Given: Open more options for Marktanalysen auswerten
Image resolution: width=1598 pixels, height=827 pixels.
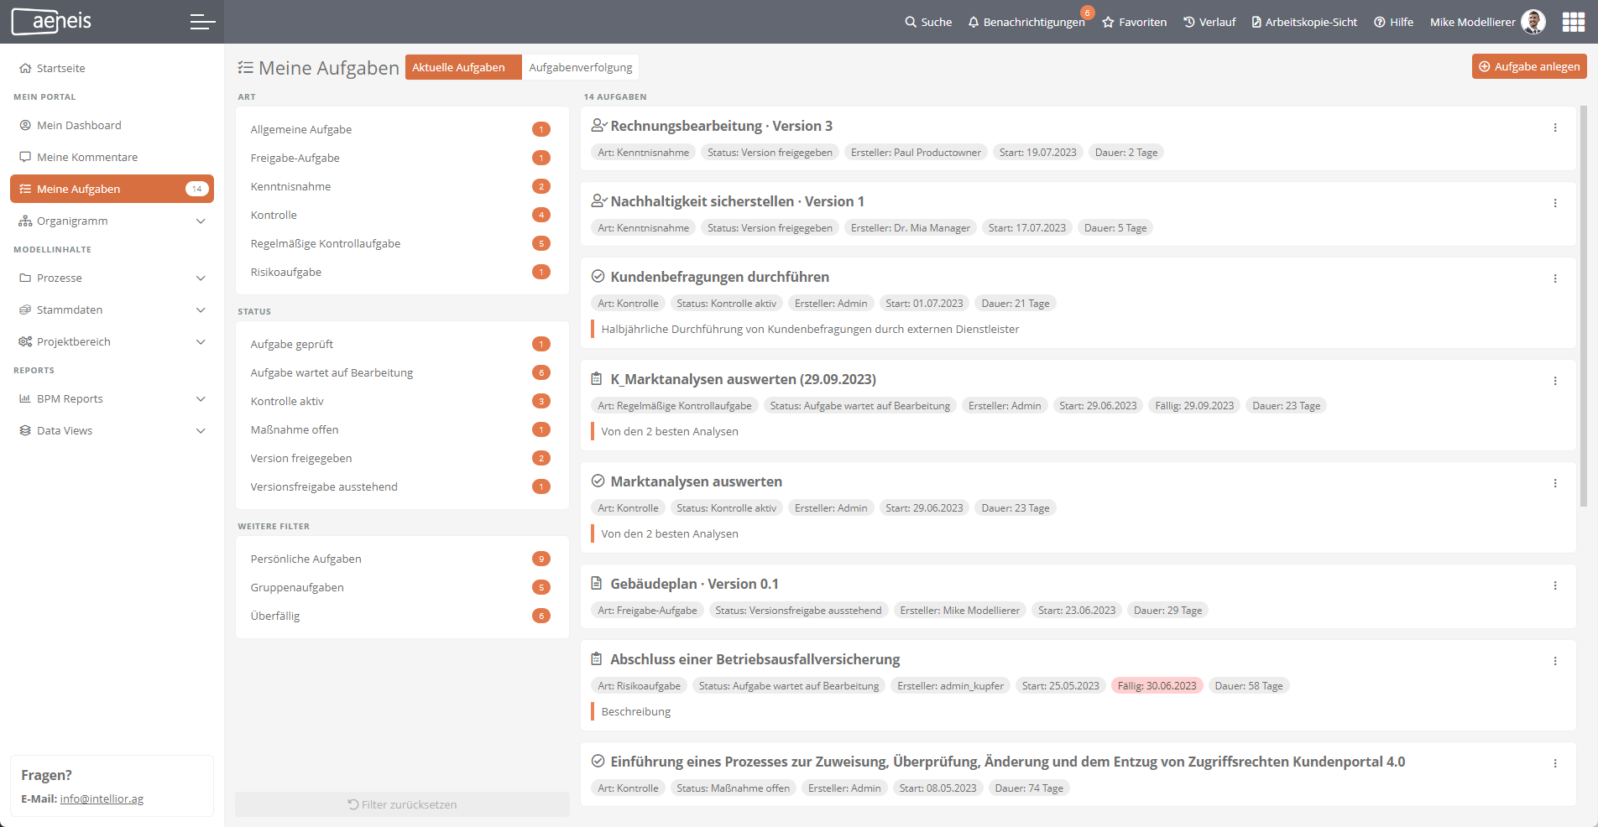Looking at the screenshot, I should tap(1555, 483).
